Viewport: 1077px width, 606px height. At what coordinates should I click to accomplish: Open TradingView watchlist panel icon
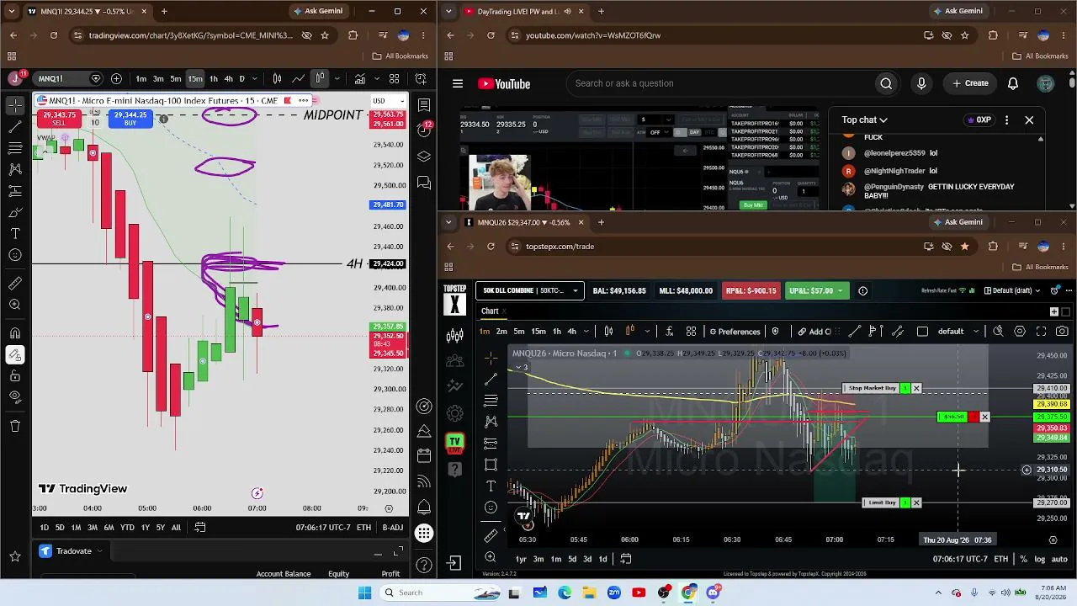pos(424,105)
